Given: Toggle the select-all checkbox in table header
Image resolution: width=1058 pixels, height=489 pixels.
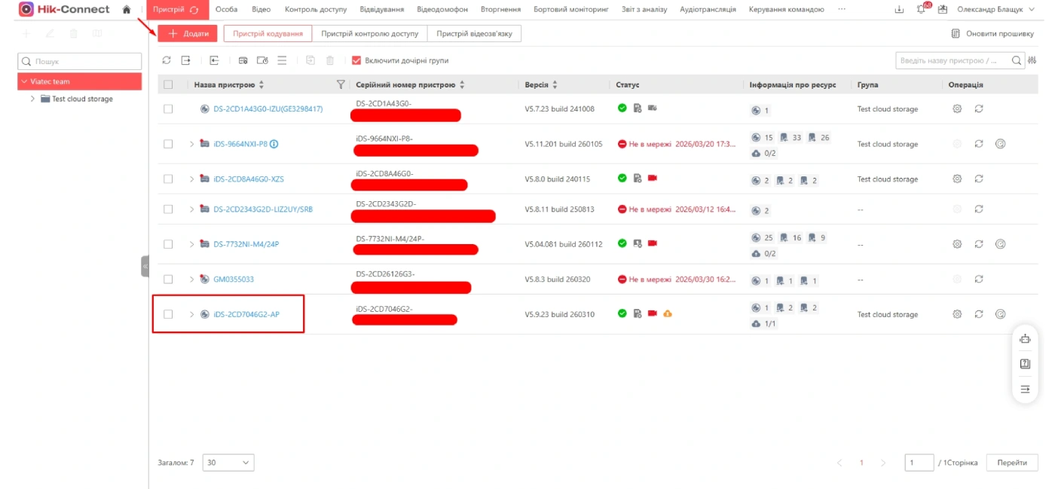Looking at the screenshot, I should coord(168,84).
